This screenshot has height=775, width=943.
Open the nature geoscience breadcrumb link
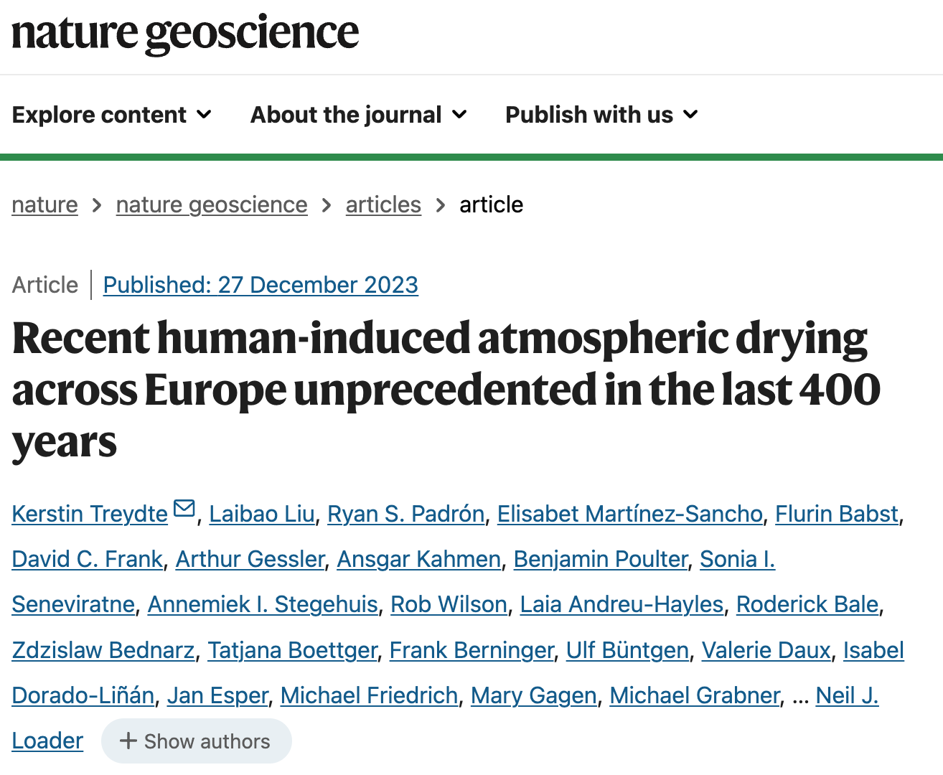point(212,205)
